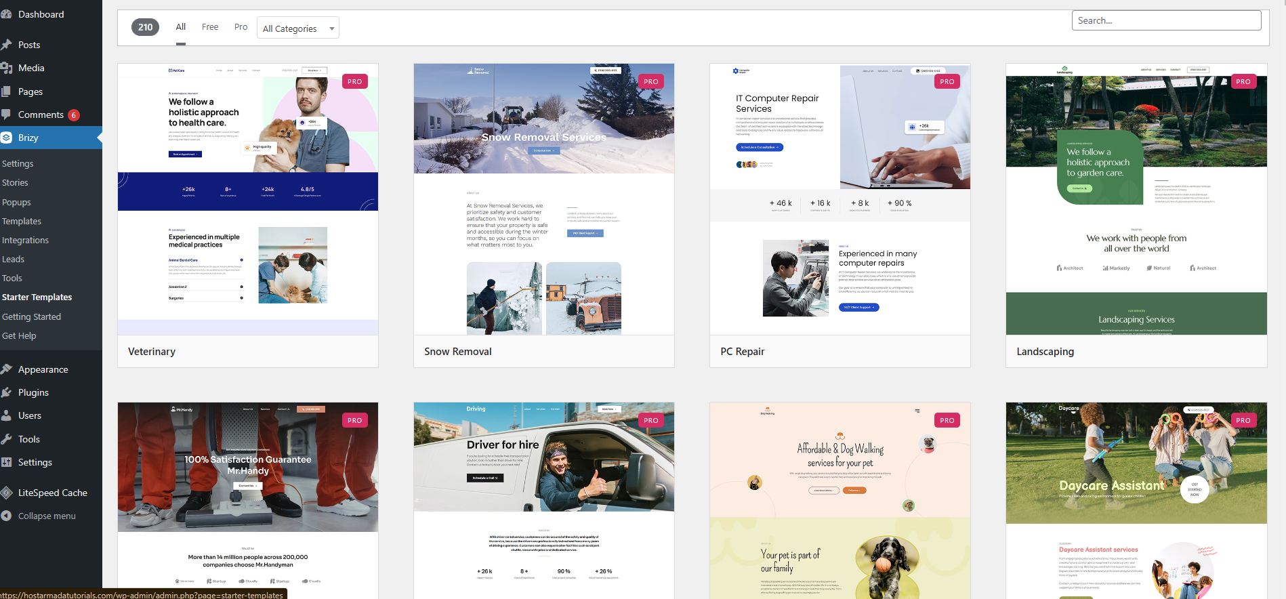Click the PRO badge on PC Repair template
Screen dimensions: 1286x599
click(947, 81)
